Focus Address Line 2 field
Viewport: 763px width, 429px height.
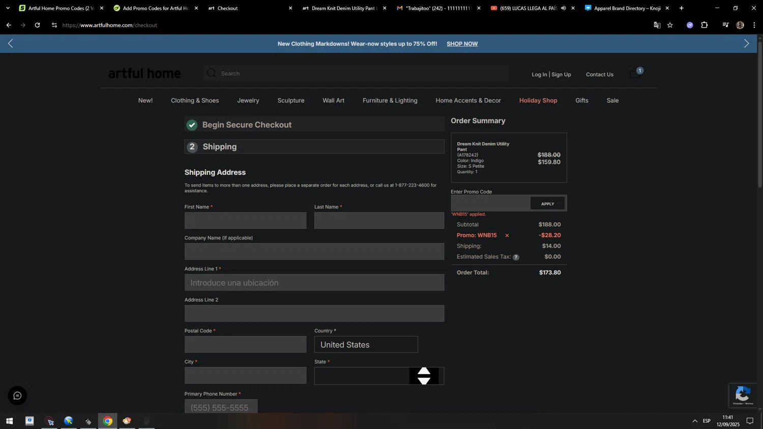tap(314, 314)
